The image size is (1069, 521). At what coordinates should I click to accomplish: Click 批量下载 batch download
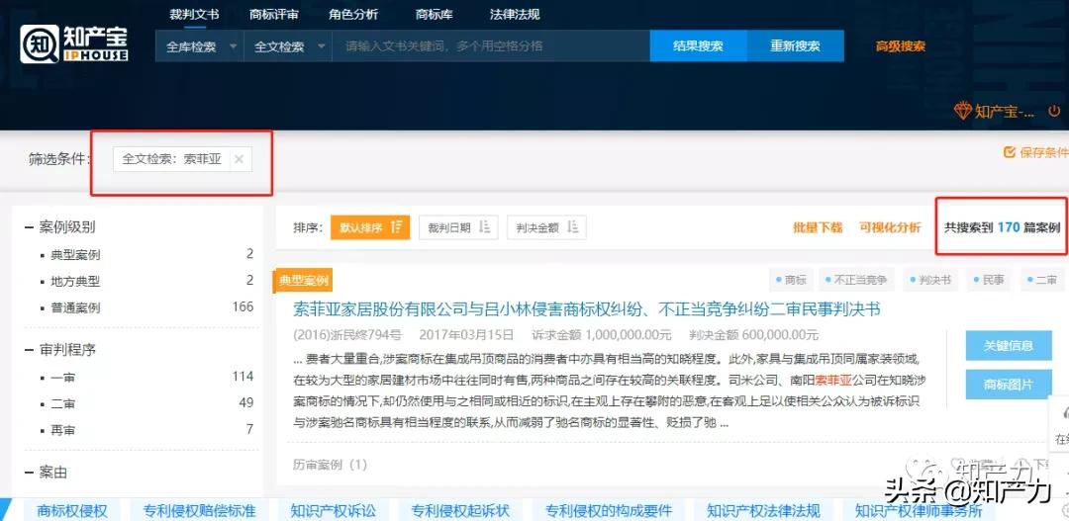tap(818, 227)
